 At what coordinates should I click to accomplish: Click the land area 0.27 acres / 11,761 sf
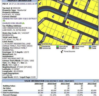coord(12,40)
